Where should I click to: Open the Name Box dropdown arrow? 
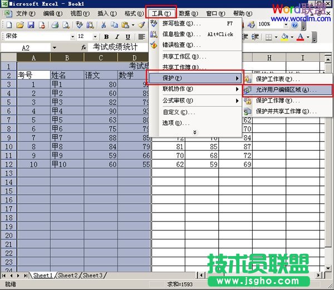[x=55, y=47]
